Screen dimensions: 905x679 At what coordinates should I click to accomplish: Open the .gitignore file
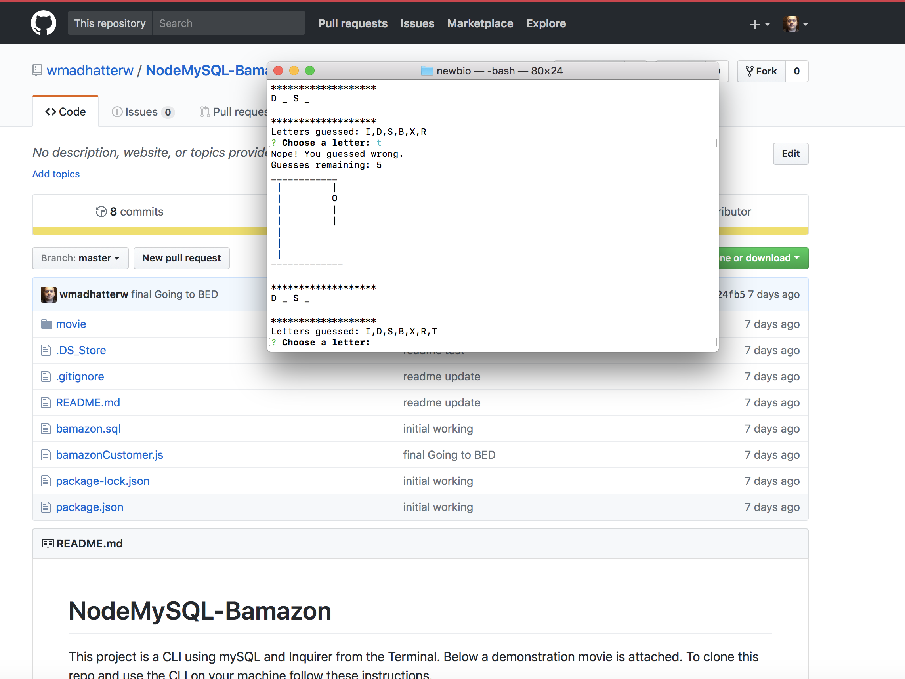point(80,377)
